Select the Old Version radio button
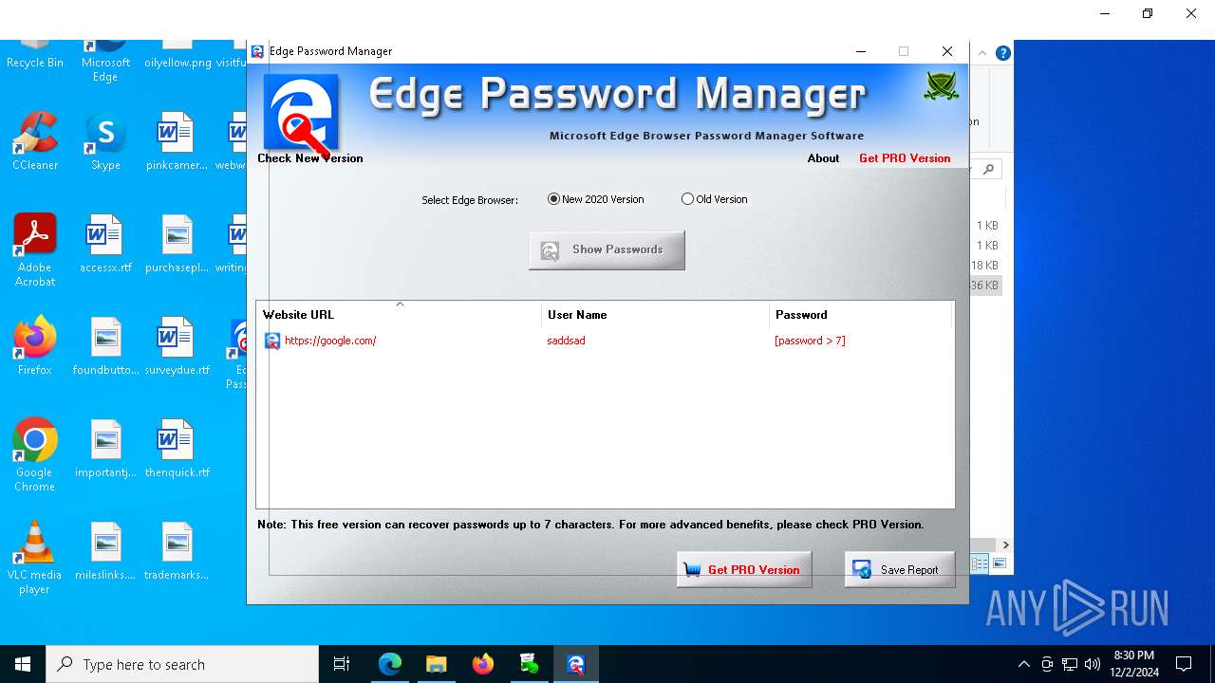This screenshot has height=683, width=1215. coord(687,199)
